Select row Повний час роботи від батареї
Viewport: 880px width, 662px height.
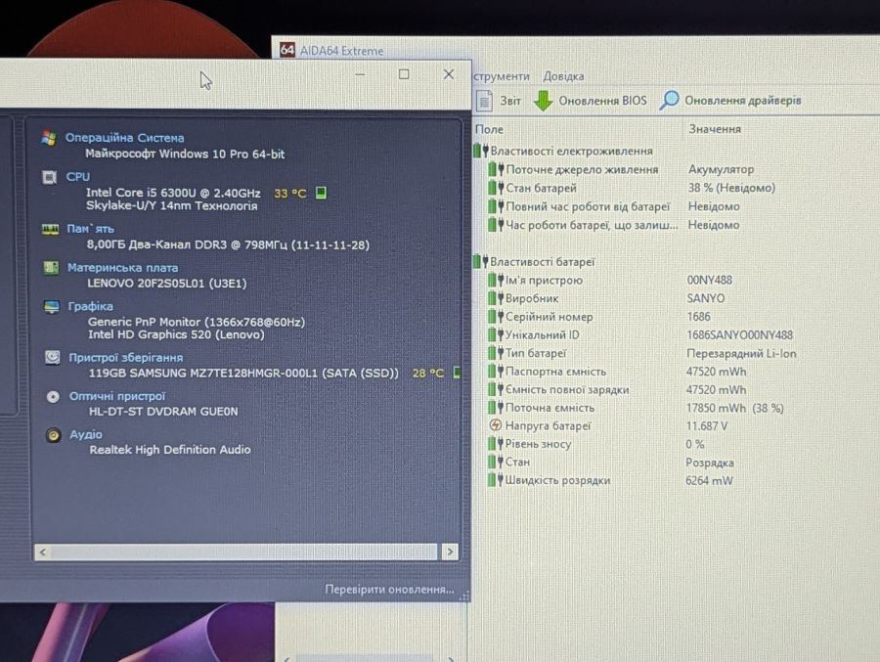click(x=613, y=206)
